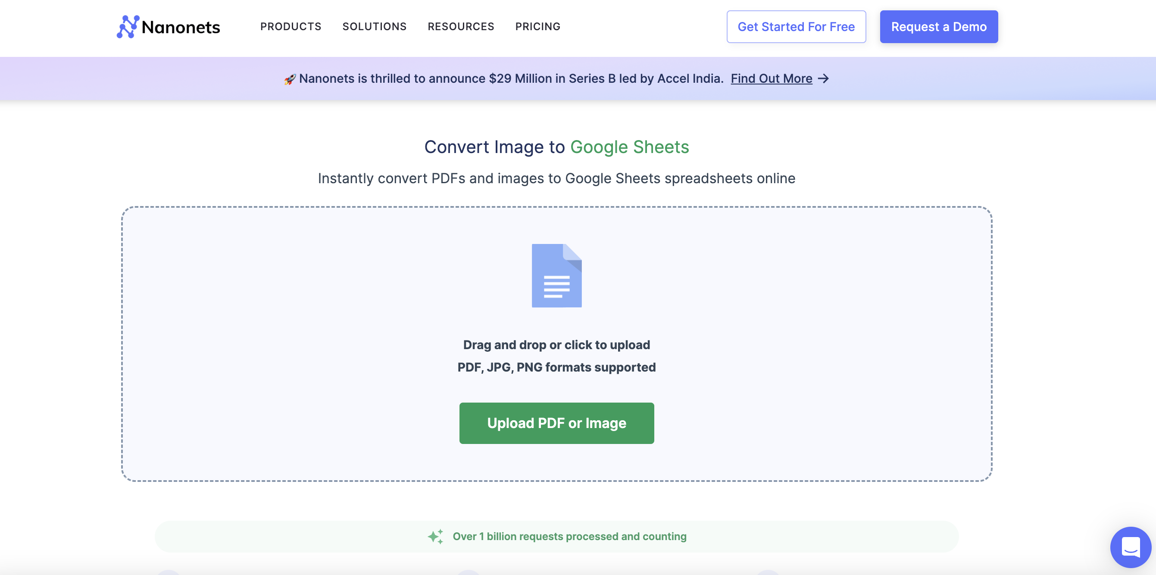Click the Nanonets logo icon
The image size is (1156, 575).
click(x=127, y=27)
